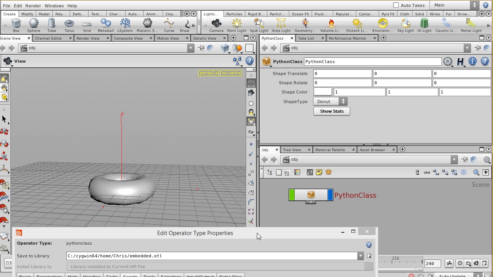
Task: Add a GI Light
Action: 424,25
